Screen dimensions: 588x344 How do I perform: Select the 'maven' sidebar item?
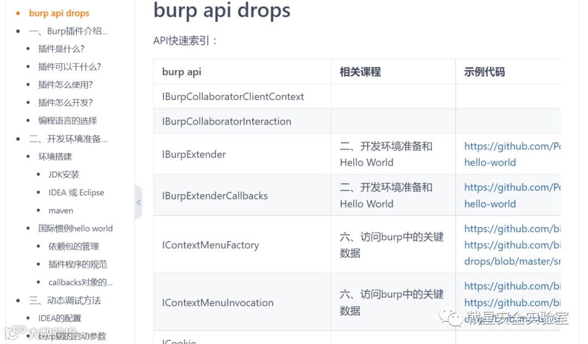[x=61, y=211]
